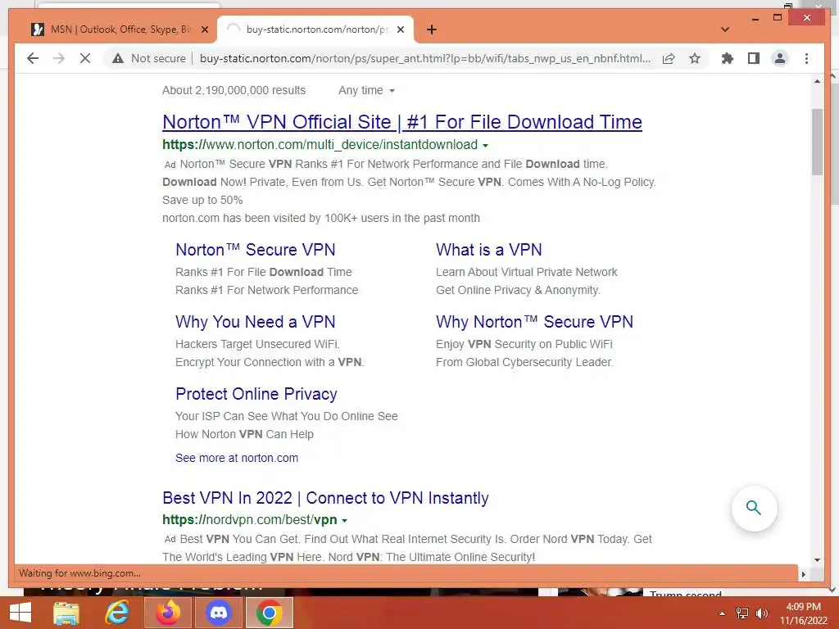Click the scrollbar down arrow

click(x=817, y=560)
